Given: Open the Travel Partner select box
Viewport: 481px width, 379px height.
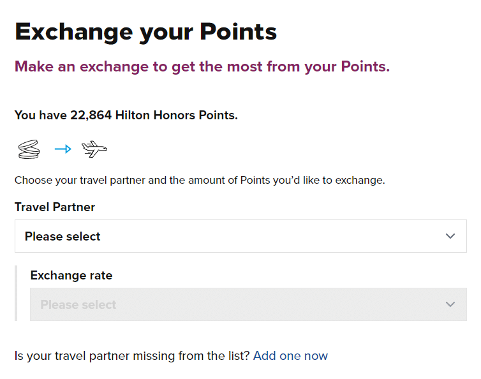Looking at the screenshot, I should (x=241, y=236).
